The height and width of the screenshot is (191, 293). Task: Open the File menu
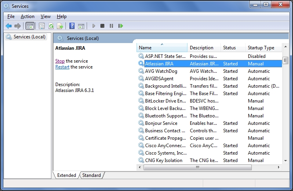click(11, 16)
